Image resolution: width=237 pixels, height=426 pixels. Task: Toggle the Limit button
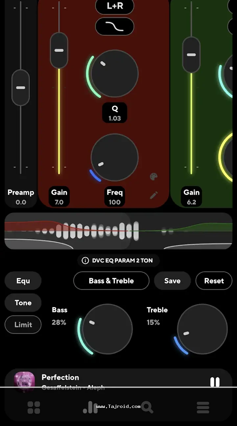tap(23, 325)
